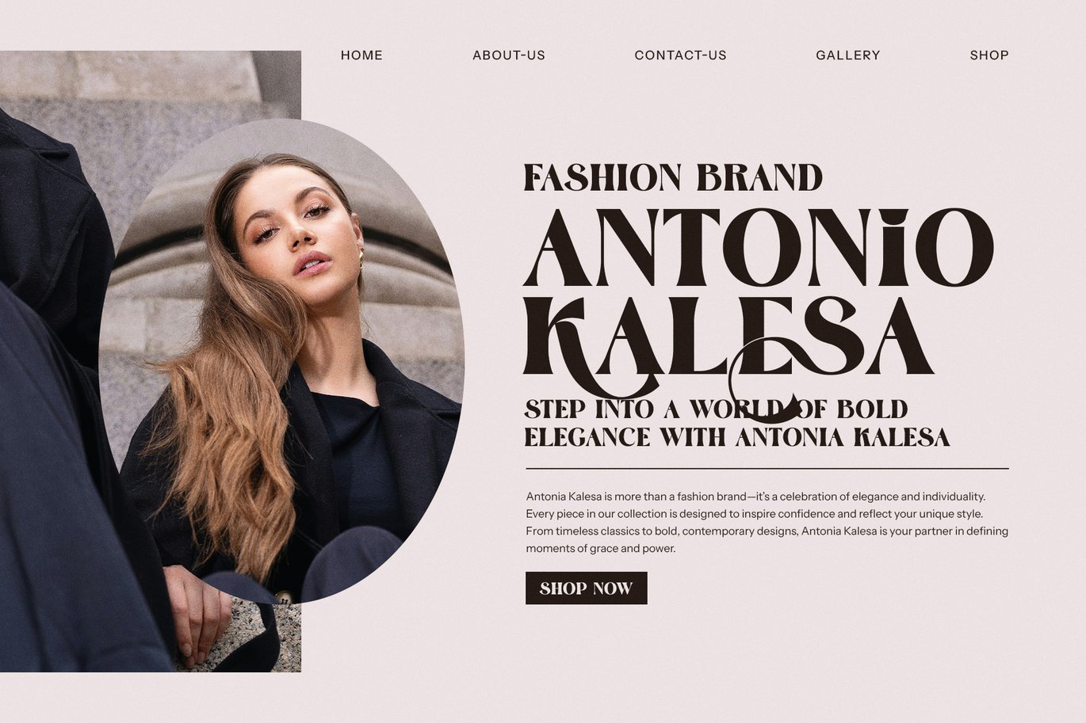Click the ELEGANCE WITH ANTONIA KALESA line
This screenshot has height=723, width=1086.
tap(737, 437)
